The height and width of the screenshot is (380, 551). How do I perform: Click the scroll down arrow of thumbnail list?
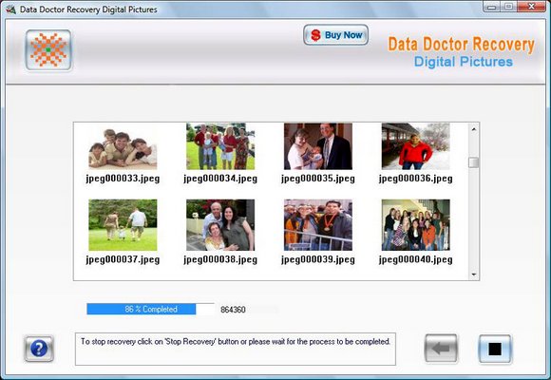point(474,275)
